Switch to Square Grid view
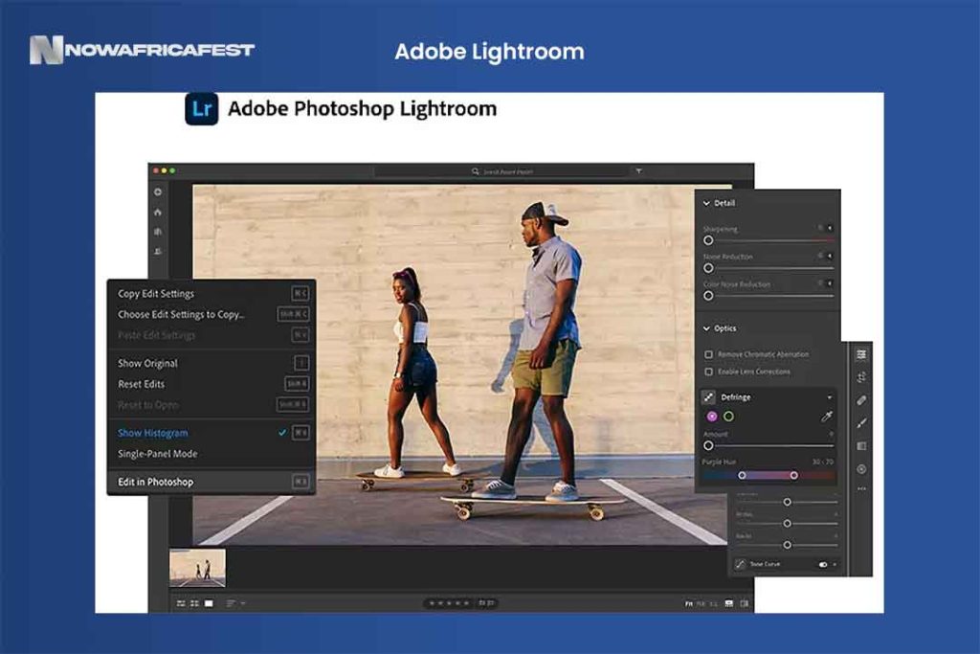Viewport: 980px width, 654px height. click(x=194, y=603)
